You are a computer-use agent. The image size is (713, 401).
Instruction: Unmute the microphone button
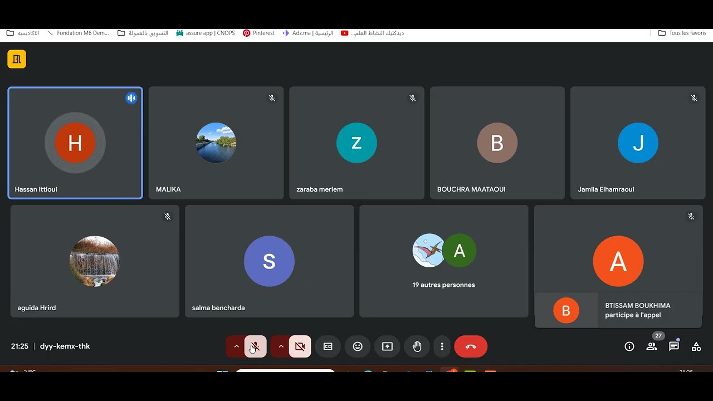(255, 346)
